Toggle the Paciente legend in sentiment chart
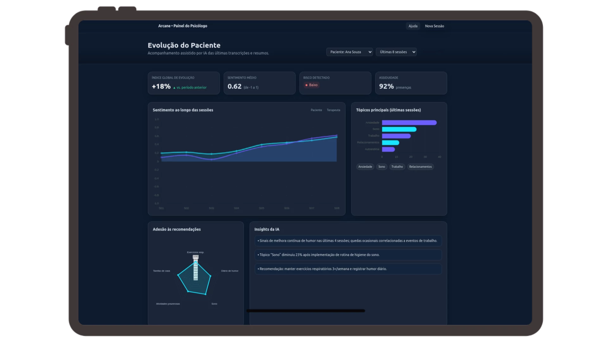The height and width of the screenshot is (342, 608). (316, 110)
